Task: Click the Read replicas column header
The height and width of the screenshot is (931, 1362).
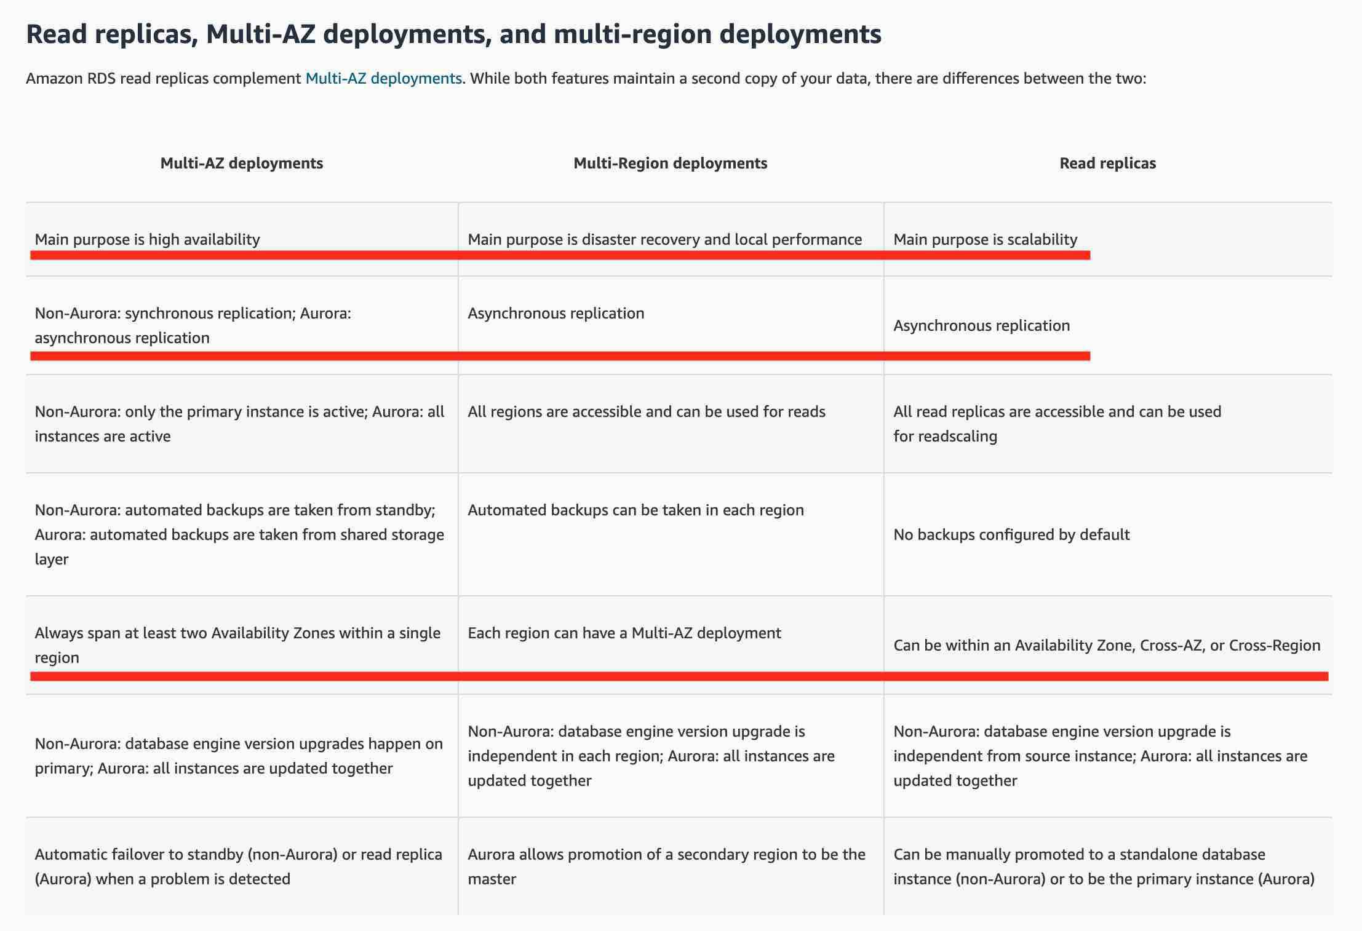Action: tap(1107, 164)
